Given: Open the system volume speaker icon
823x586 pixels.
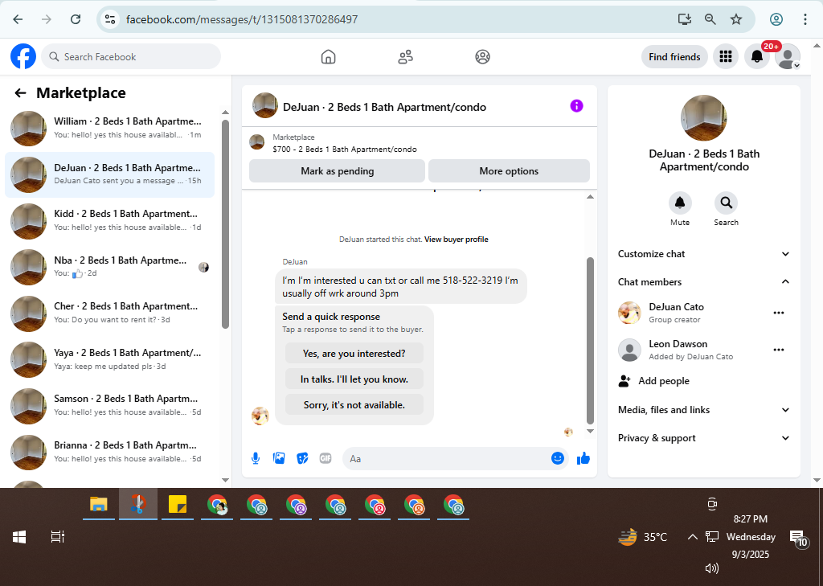Looking at the screenshot, I should 712,568.
